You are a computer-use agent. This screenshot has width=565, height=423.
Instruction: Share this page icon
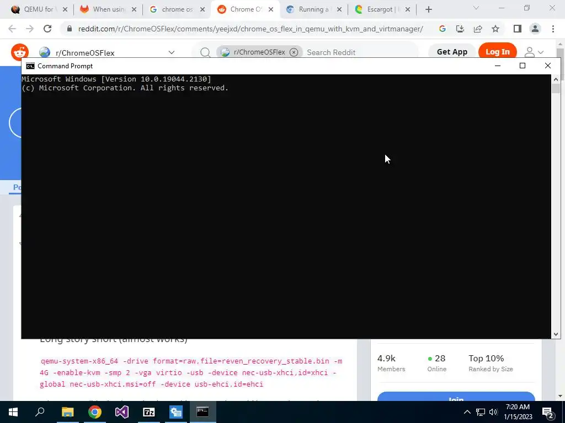(x=478, y=29)
